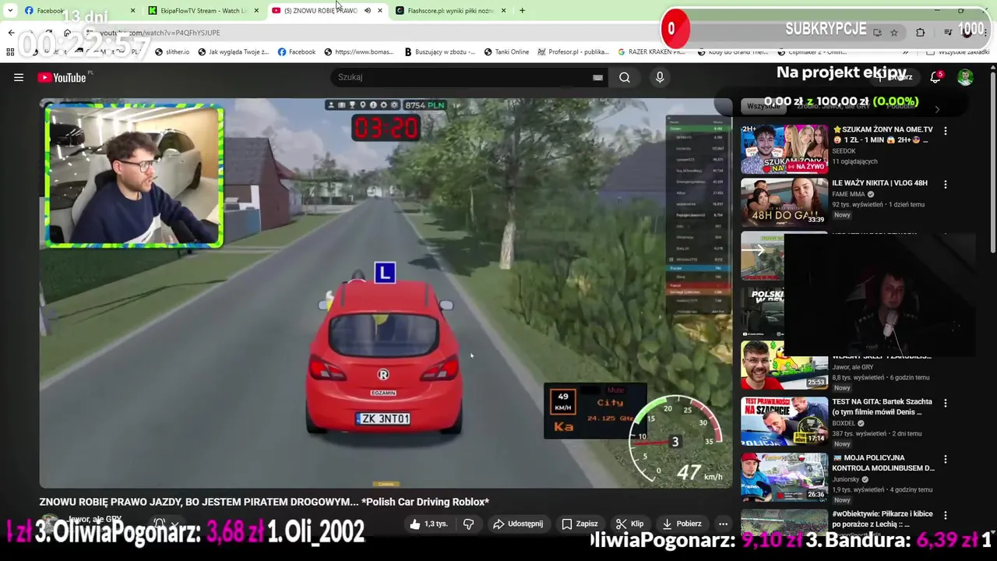The image size is (997, 561).
Task: Start voice search with the microphone icon
Action: (x=660, y=77)
